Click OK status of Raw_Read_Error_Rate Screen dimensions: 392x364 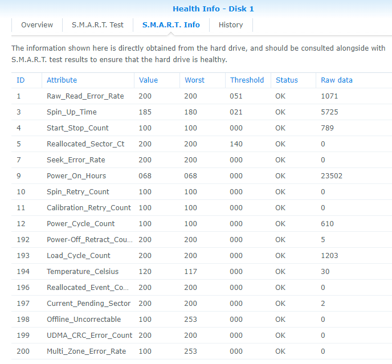[280, 96]
